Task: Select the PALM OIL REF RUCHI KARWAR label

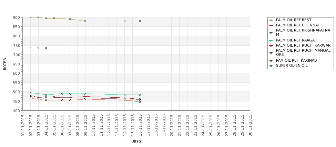Action: [303, 45]
